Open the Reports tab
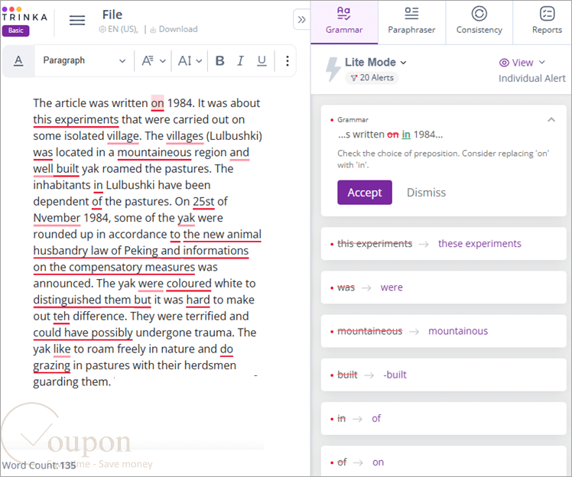572x477 pixels. (547, 21)
